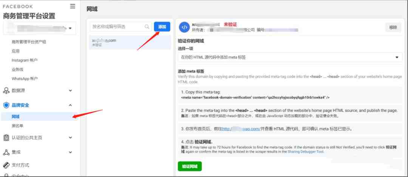408x177 pixels.
Task: Collapse the 品牌安全 section chevron
Action: pyautogui.click(x=70, y=105)
